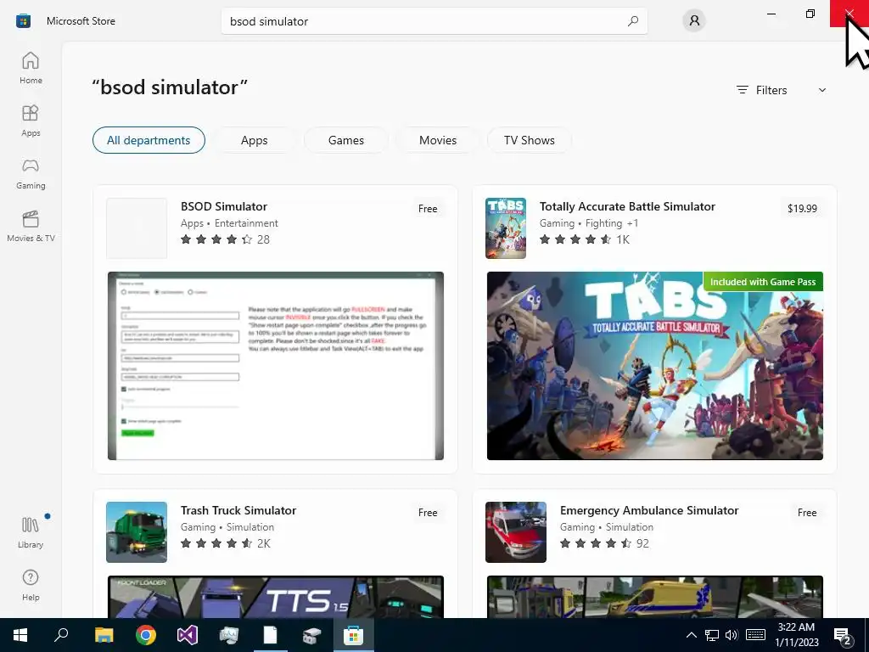Click the touch keyboard tray icon
The height and width of the screenshot is (652, 869).
755,635
